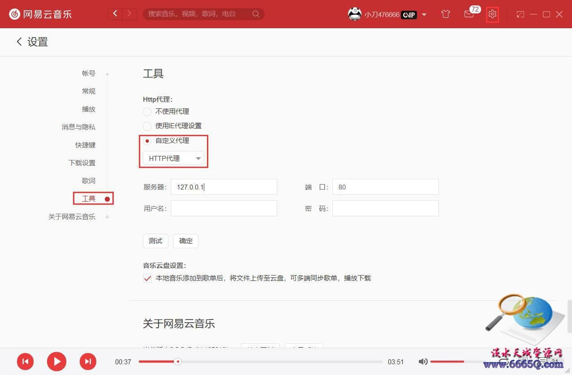Click the 测试 proxy test button

(155, 241)
